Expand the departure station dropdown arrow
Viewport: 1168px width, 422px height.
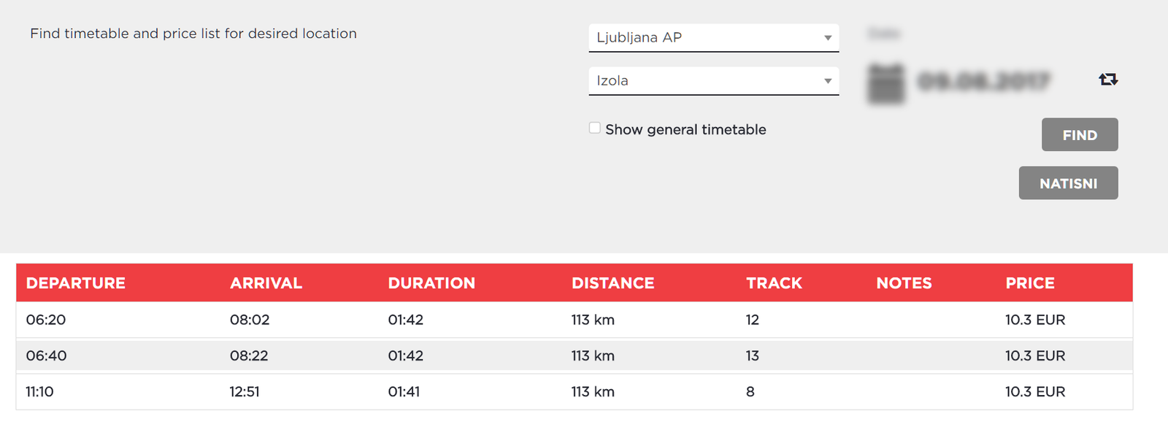828,38
